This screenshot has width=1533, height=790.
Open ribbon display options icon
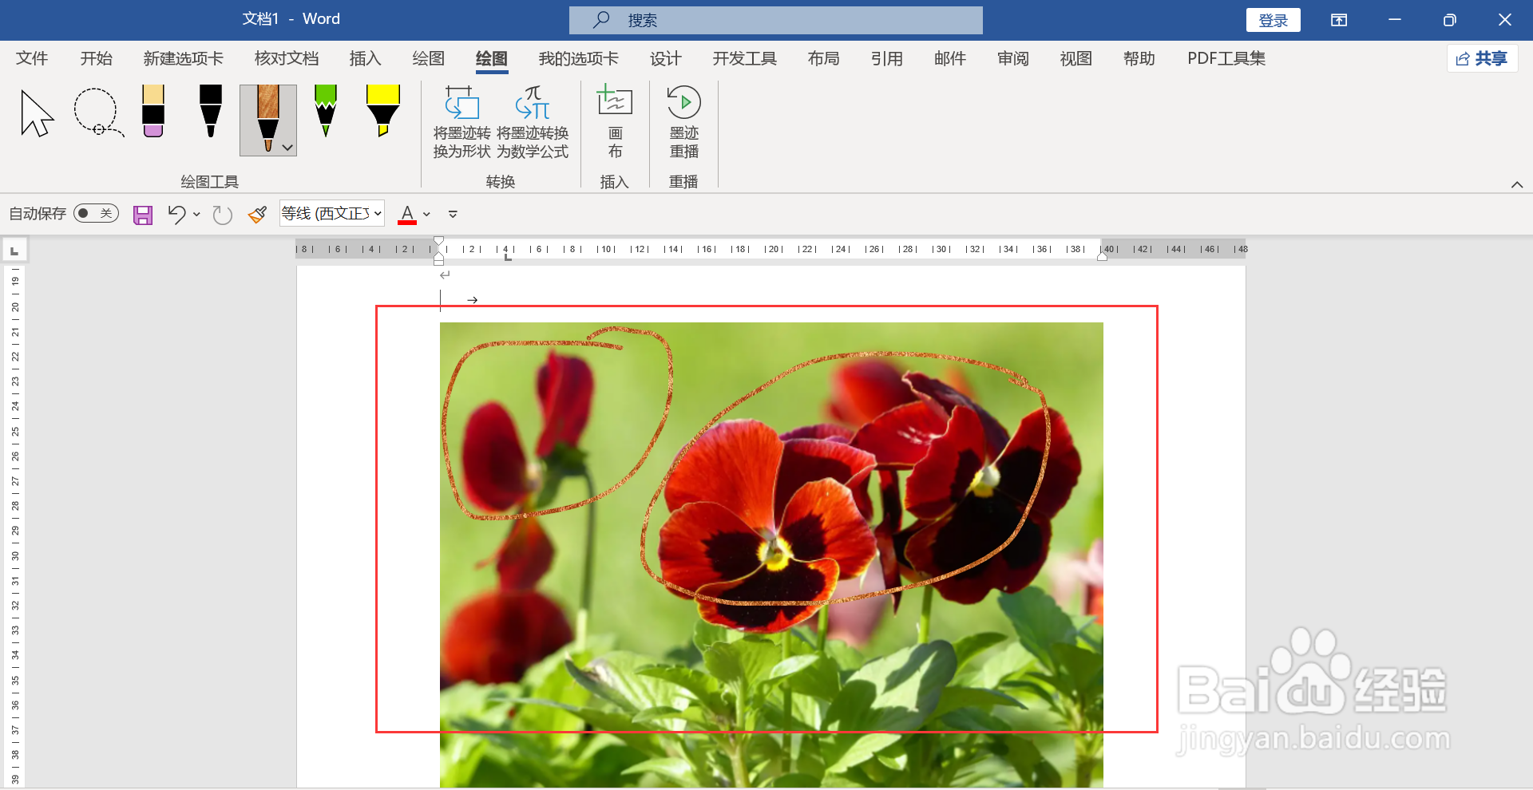coord(1339,20)
